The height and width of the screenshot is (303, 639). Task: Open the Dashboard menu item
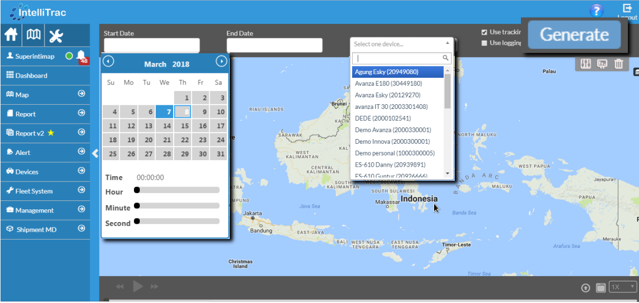click(x=31, y=76)
